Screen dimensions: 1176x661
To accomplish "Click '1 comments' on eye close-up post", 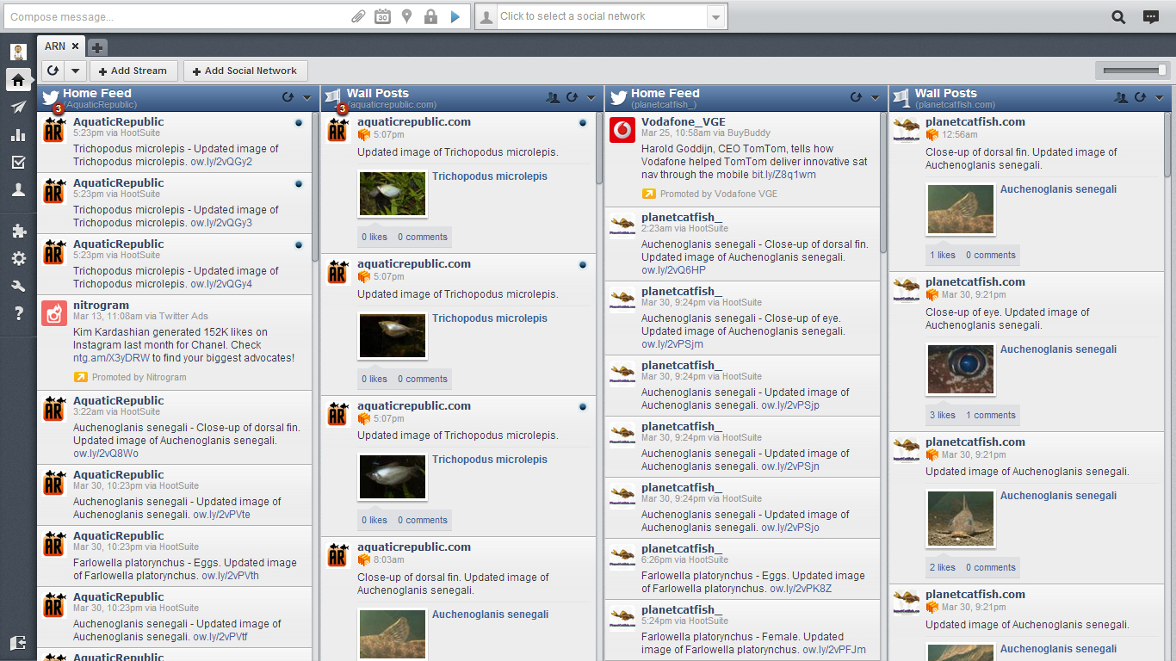I will [991, 415].
